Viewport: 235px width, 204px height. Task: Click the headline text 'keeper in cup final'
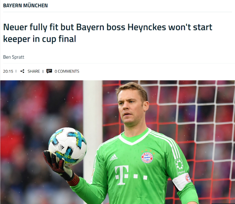(40, 39)
